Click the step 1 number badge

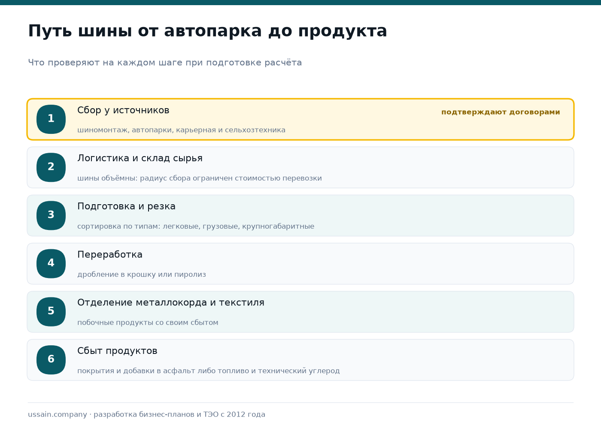pyautogui.click(x=51, y=119)
